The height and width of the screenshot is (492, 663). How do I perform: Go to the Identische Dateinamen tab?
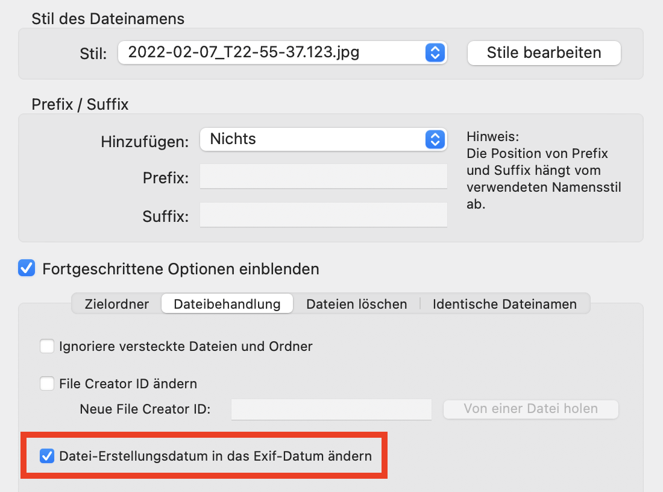tap(504, 304)
